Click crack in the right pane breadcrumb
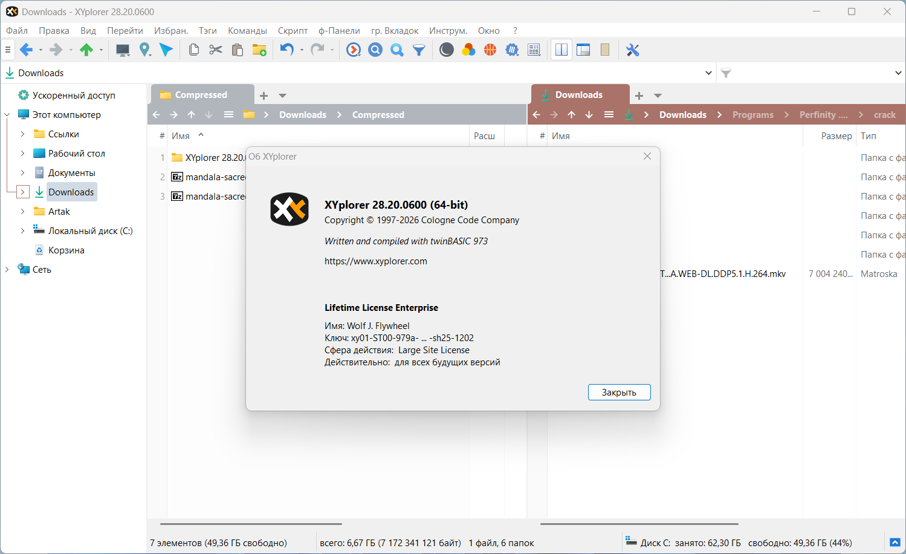 click(x=885, y=115)
